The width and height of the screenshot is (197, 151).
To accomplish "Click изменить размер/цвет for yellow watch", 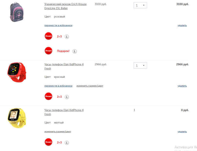I will 58,132.
